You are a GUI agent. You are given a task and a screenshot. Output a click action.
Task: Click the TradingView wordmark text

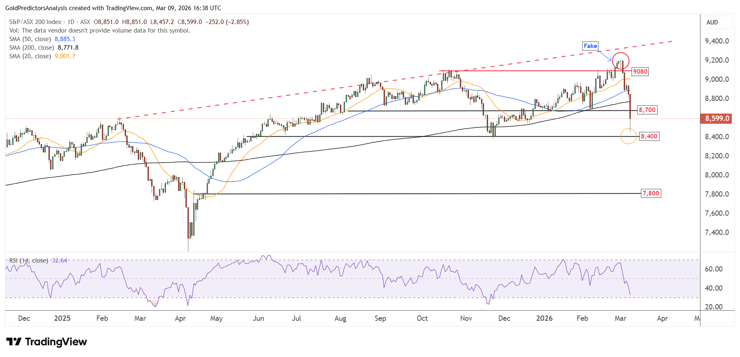point(56,342)
